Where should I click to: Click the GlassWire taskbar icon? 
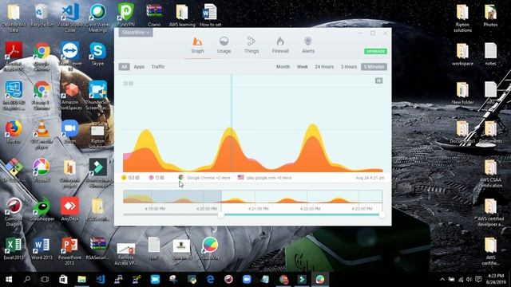[x=319, y=279]
